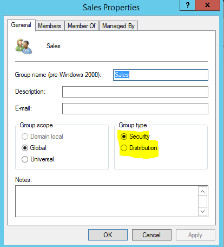The width and height of the screenshot is (224, 247).
Task: Click the Notes scroll down arrow
Action: pyautogui.click(x=202, y=211)
